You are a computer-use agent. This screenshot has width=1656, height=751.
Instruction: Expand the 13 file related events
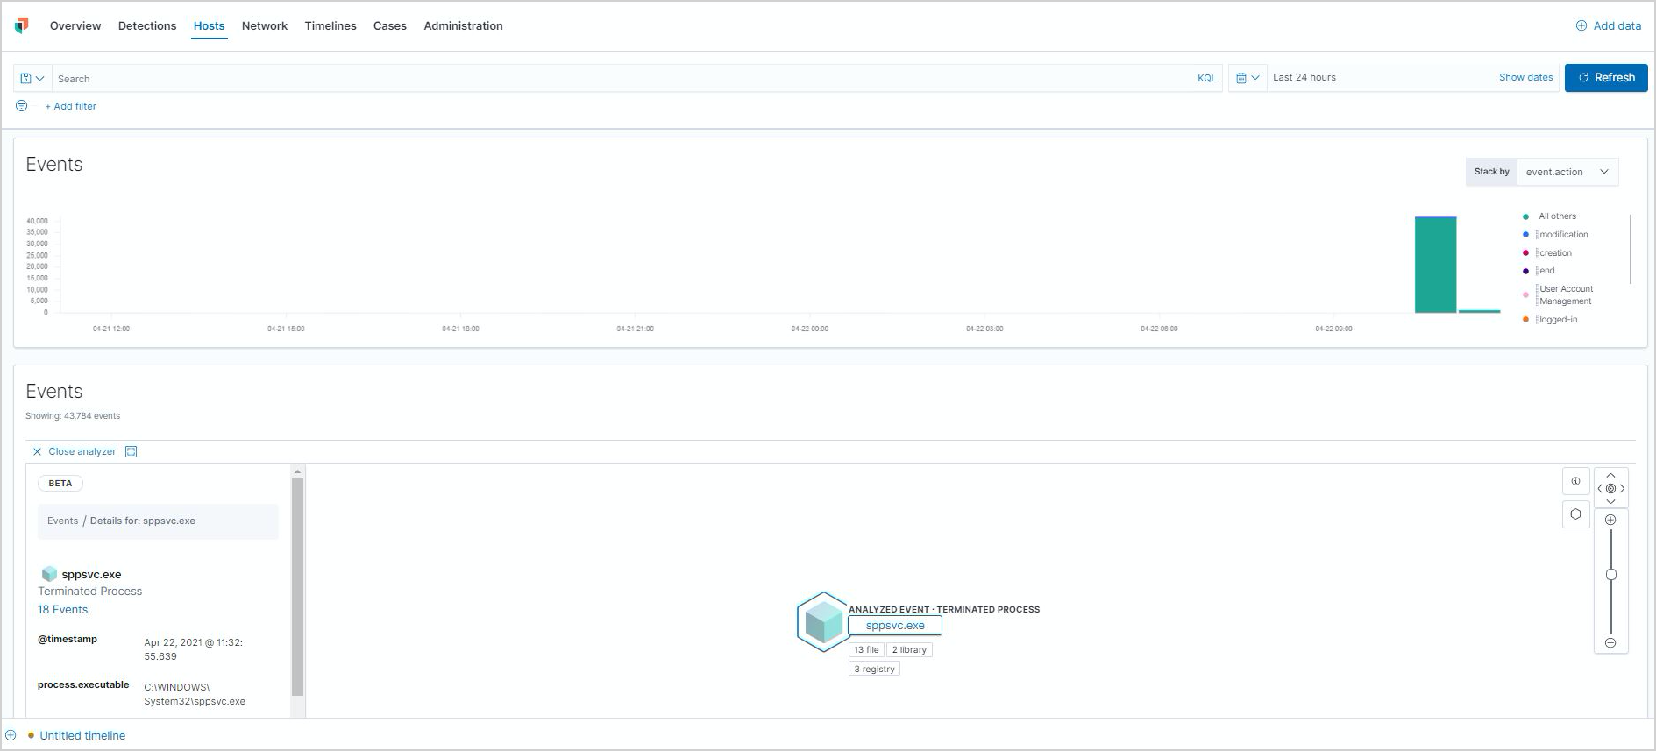(x=866, y=650)
